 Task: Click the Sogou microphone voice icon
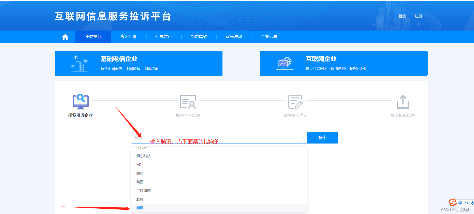pos(472,203)
